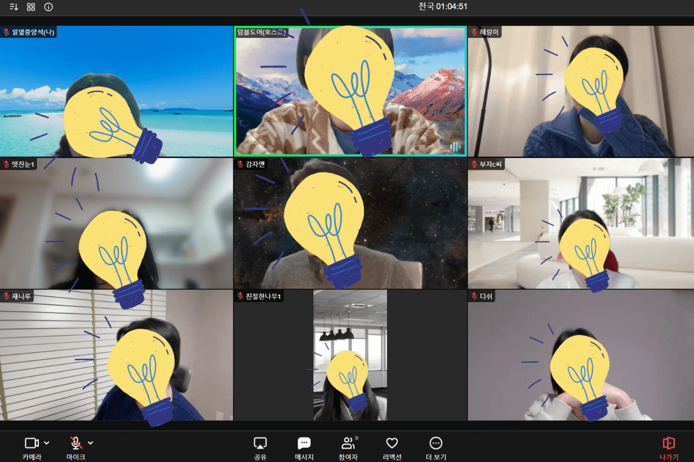Open the 메시지 chat panel
This screenshot has width=694, height=462.
click(304, 448)
